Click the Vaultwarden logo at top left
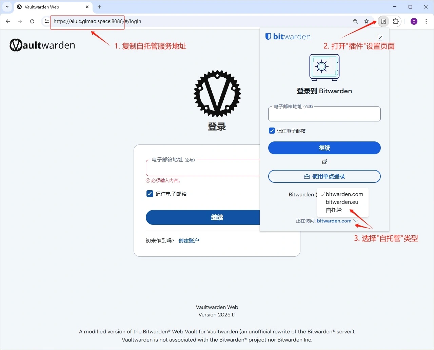434x350 pixels. click(42, 45)
